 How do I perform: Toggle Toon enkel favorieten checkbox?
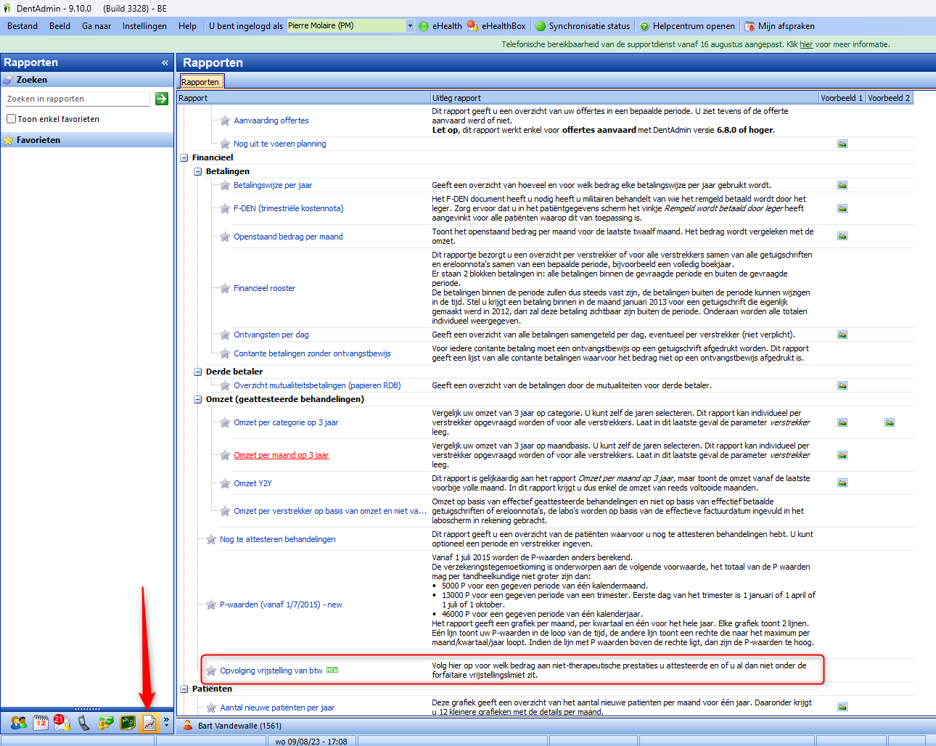tap(11, 119)
